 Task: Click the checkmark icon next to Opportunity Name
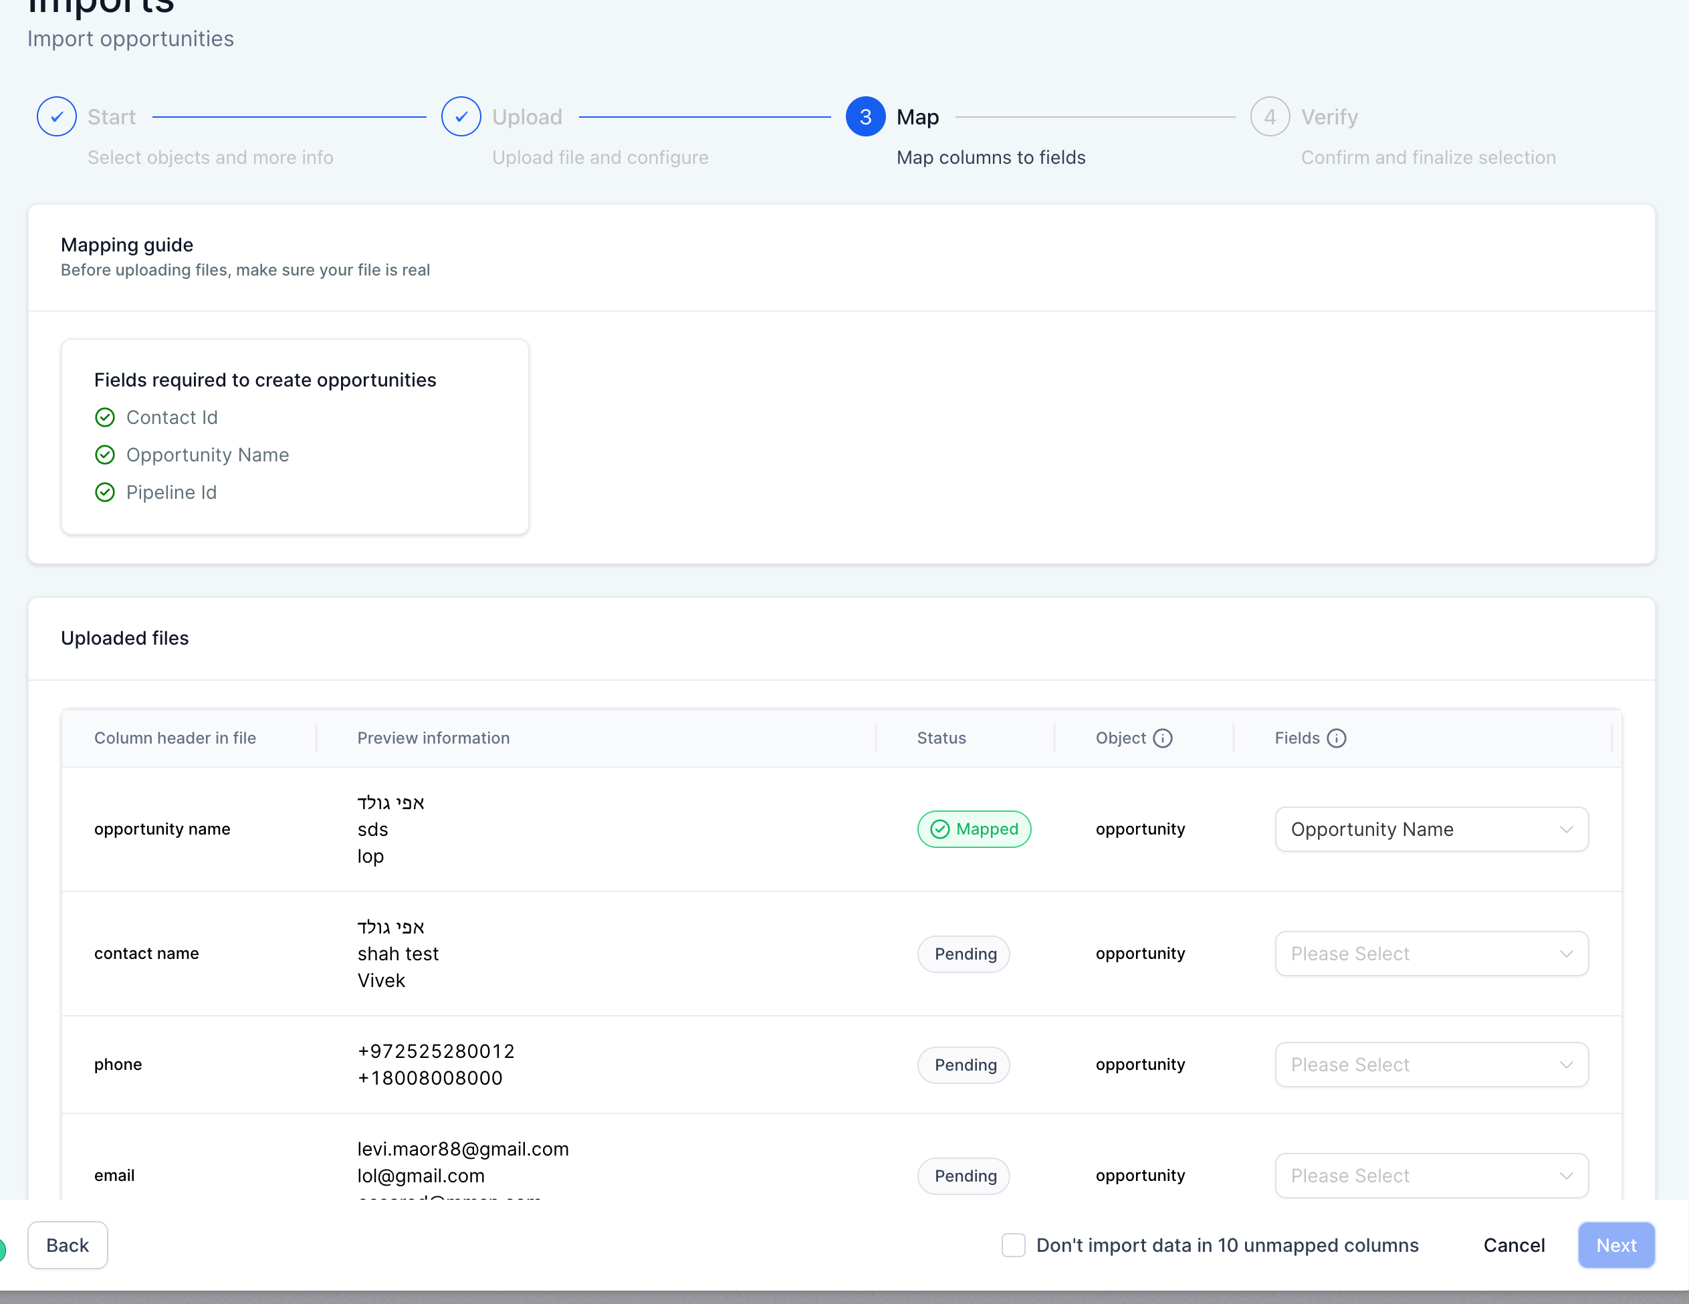pyautogui.click(x=106, y=453)
